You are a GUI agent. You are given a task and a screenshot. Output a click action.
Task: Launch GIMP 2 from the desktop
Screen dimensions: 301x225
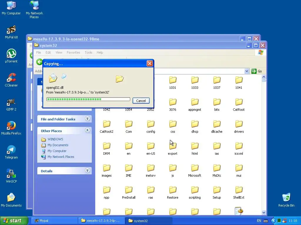point(11,104)
